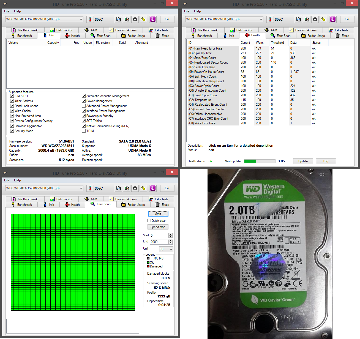
Task: Click the Exit button in the Error Scan window
Action: point(167,188)
